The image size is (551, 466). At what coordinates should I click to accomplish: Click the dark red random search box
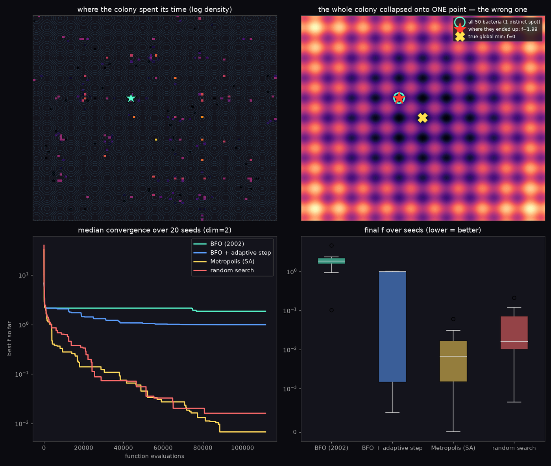514,333
